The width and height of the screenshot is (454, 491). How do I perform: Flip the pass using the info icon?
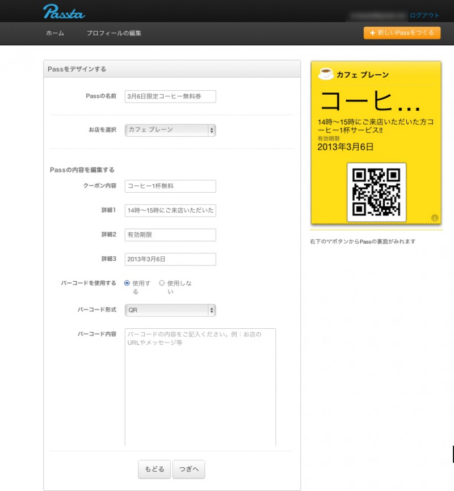tap(435, 218)
